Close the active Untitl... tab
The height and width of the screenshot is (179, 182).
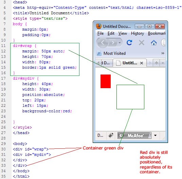coord(142,63)
